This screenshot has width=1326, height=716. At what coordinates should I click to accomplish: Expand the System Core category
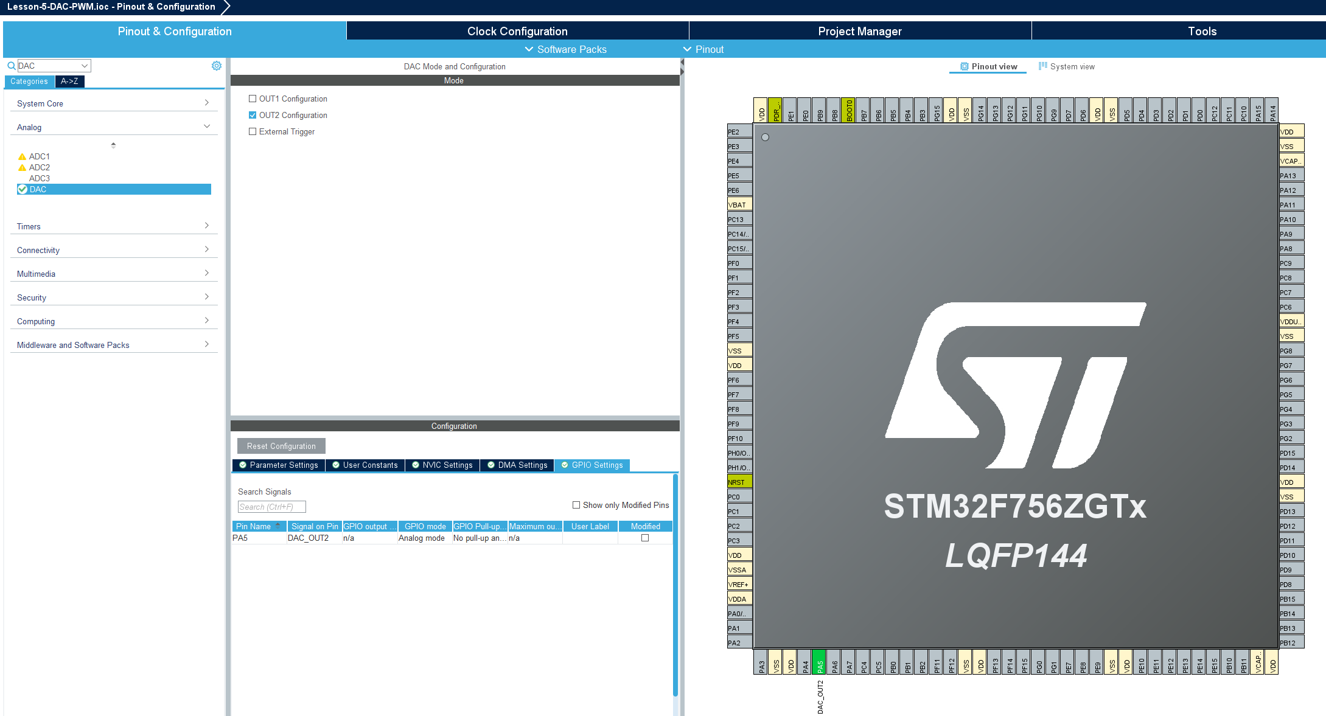[x=114, y=103]
